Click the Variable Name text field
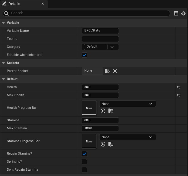Screen dimensions: 188x176 point(100,31)
